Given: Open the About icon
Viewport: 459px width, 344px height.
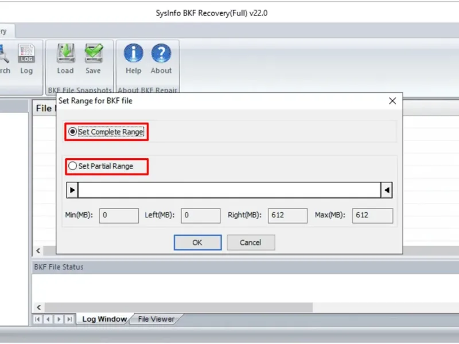Looking at the screenshot, I should 161,59.
